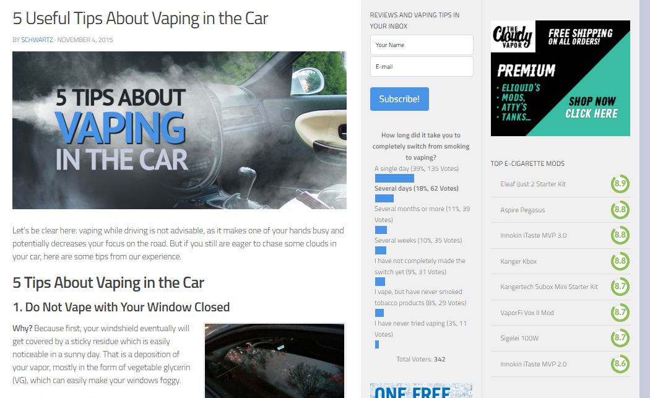Click The Cloudy Vapor logo in the ad
Image resolution: width=650 pixels, height=398 pixels.
[x=513, y=37]
